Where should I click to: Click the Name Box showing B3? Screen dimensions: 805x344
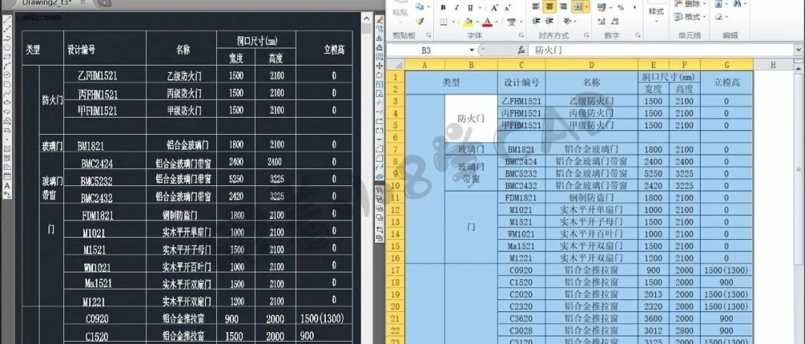(x=427, y=50)
